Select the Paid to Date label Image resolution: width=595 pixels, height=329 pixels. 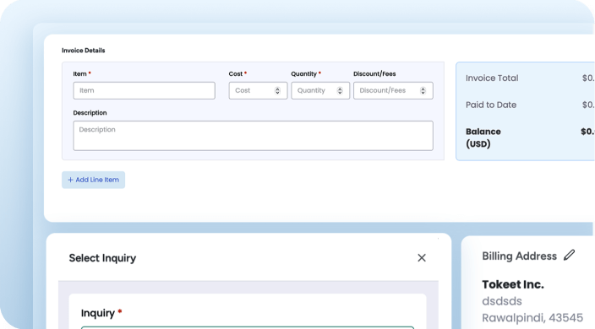(491, 105)
